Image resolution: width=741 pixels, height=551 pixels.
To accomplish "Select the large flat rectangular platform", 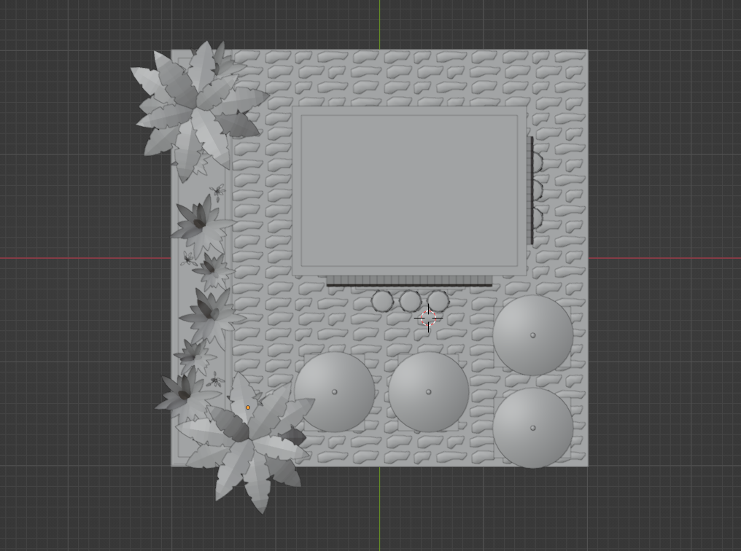I will [409, 191].
